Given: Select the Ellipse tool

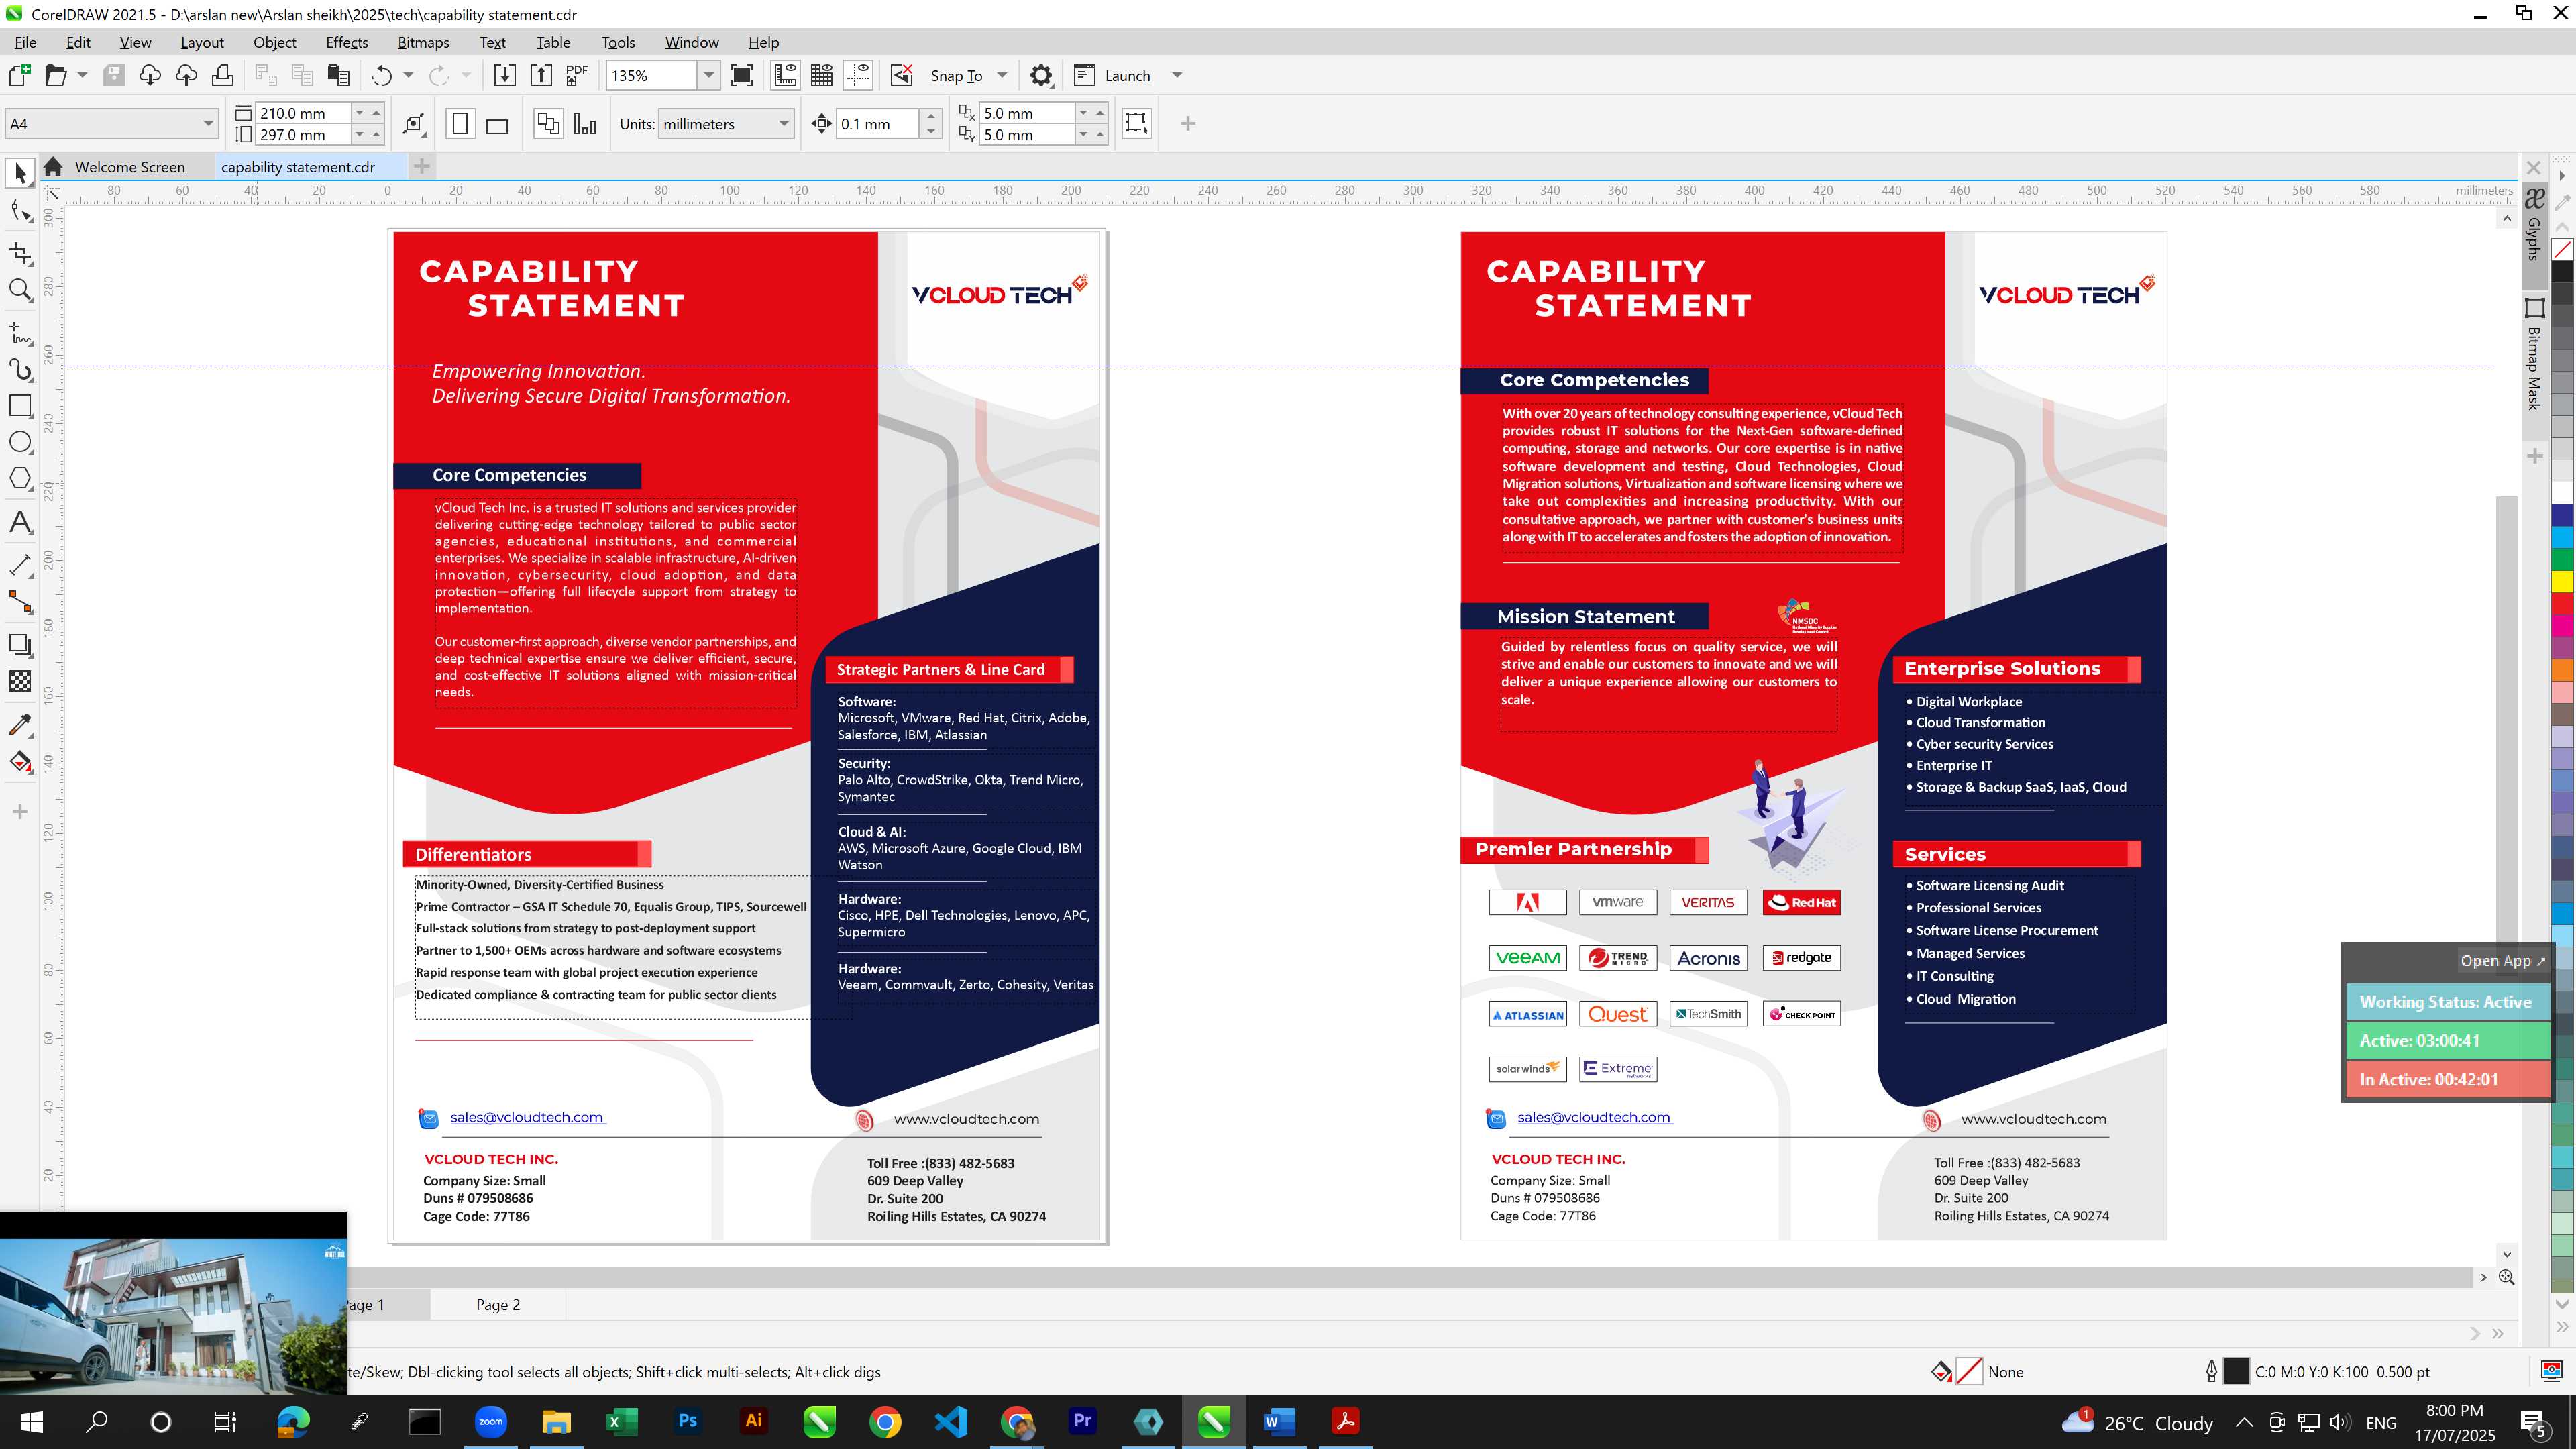Looking at the screenshot, I should point(20,442).
